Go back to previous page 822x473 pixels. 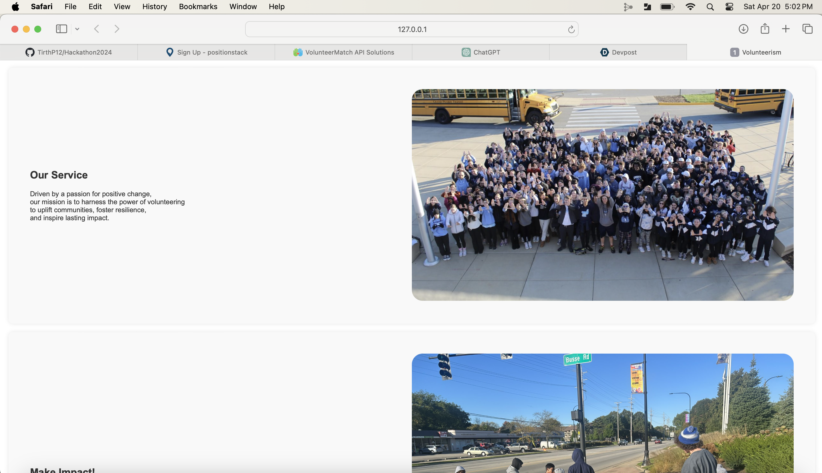click(97, 29)
